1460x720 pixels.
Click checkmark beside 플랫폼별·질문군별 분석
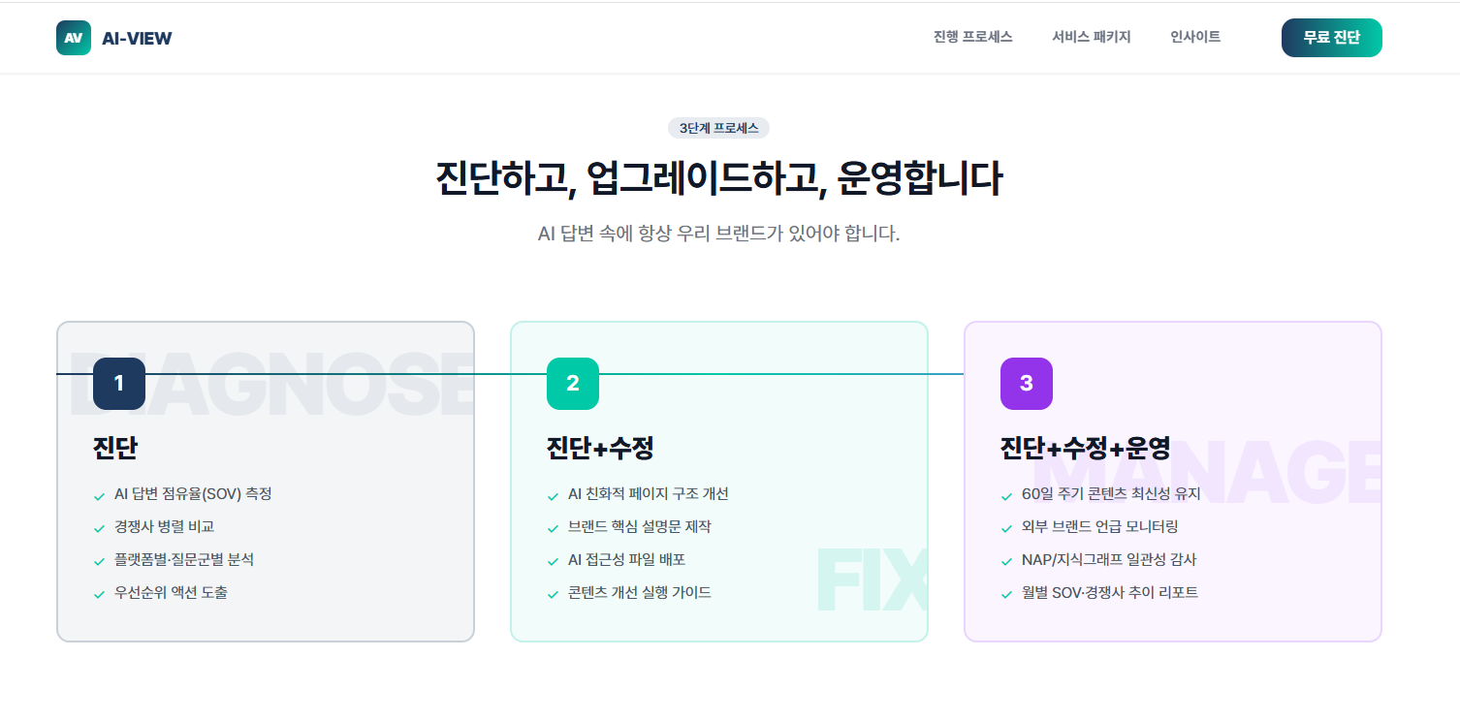pos(99,562)
